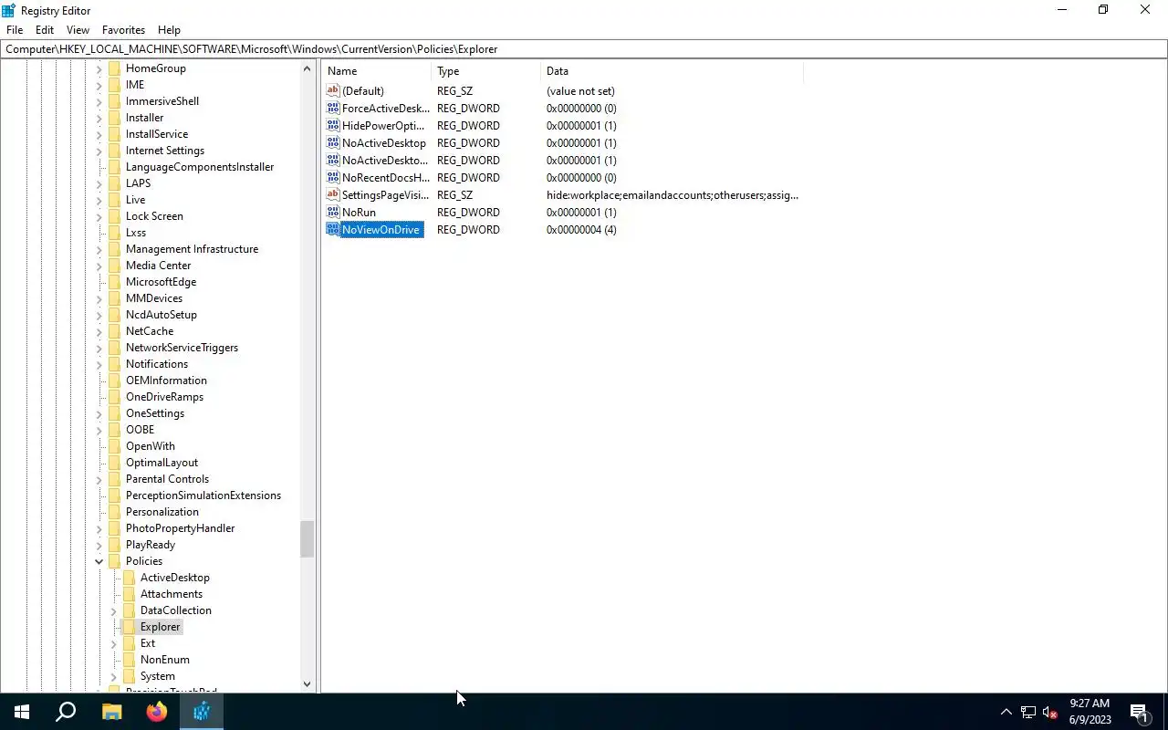Viewport: 1168px width, 730px height.
Task: Click the tree pane scrollbar thumb
Action: pos(307,539)
